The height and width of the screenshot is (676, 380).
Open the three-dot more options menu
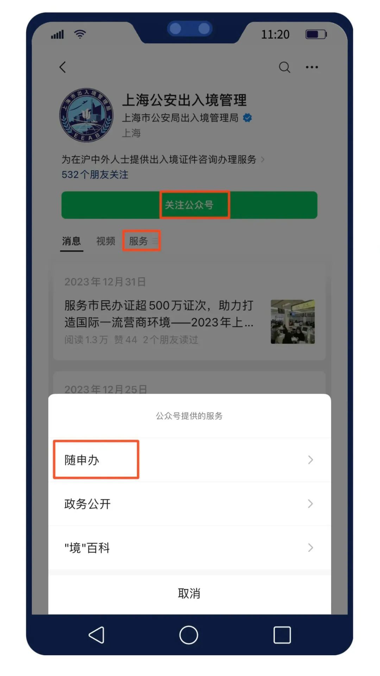click(x=312, y=67)
